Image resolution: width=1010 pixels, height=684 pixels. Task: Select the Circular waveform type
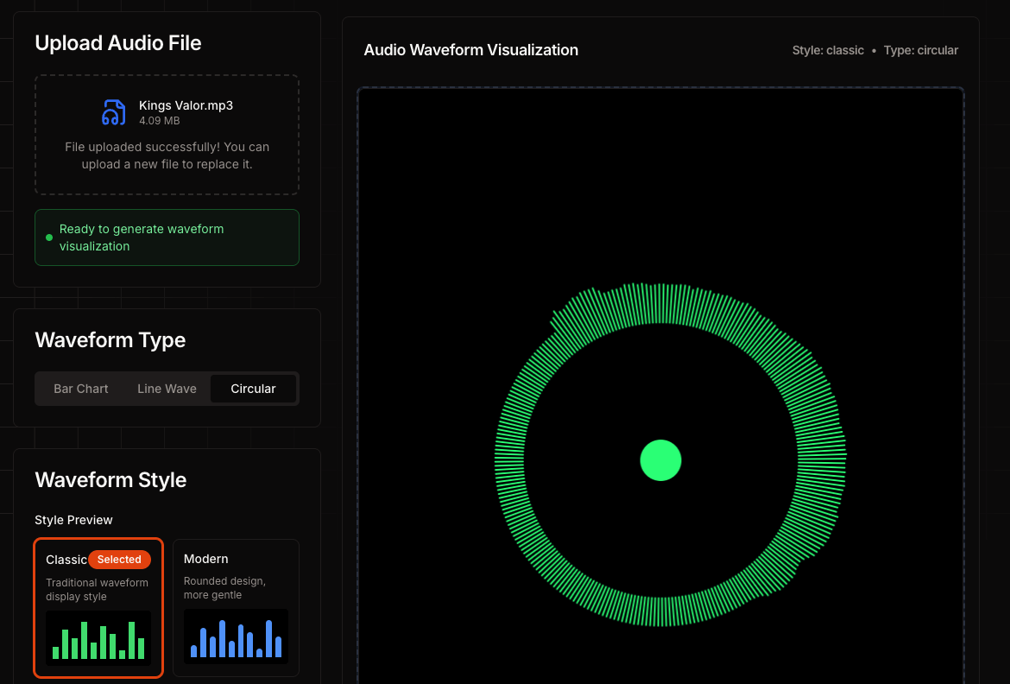253,389
